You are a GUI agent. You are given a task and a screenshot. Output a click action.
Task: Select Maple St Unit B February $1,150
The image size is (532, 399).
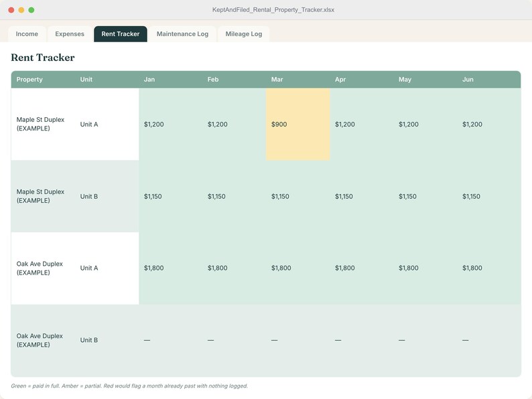235,196
